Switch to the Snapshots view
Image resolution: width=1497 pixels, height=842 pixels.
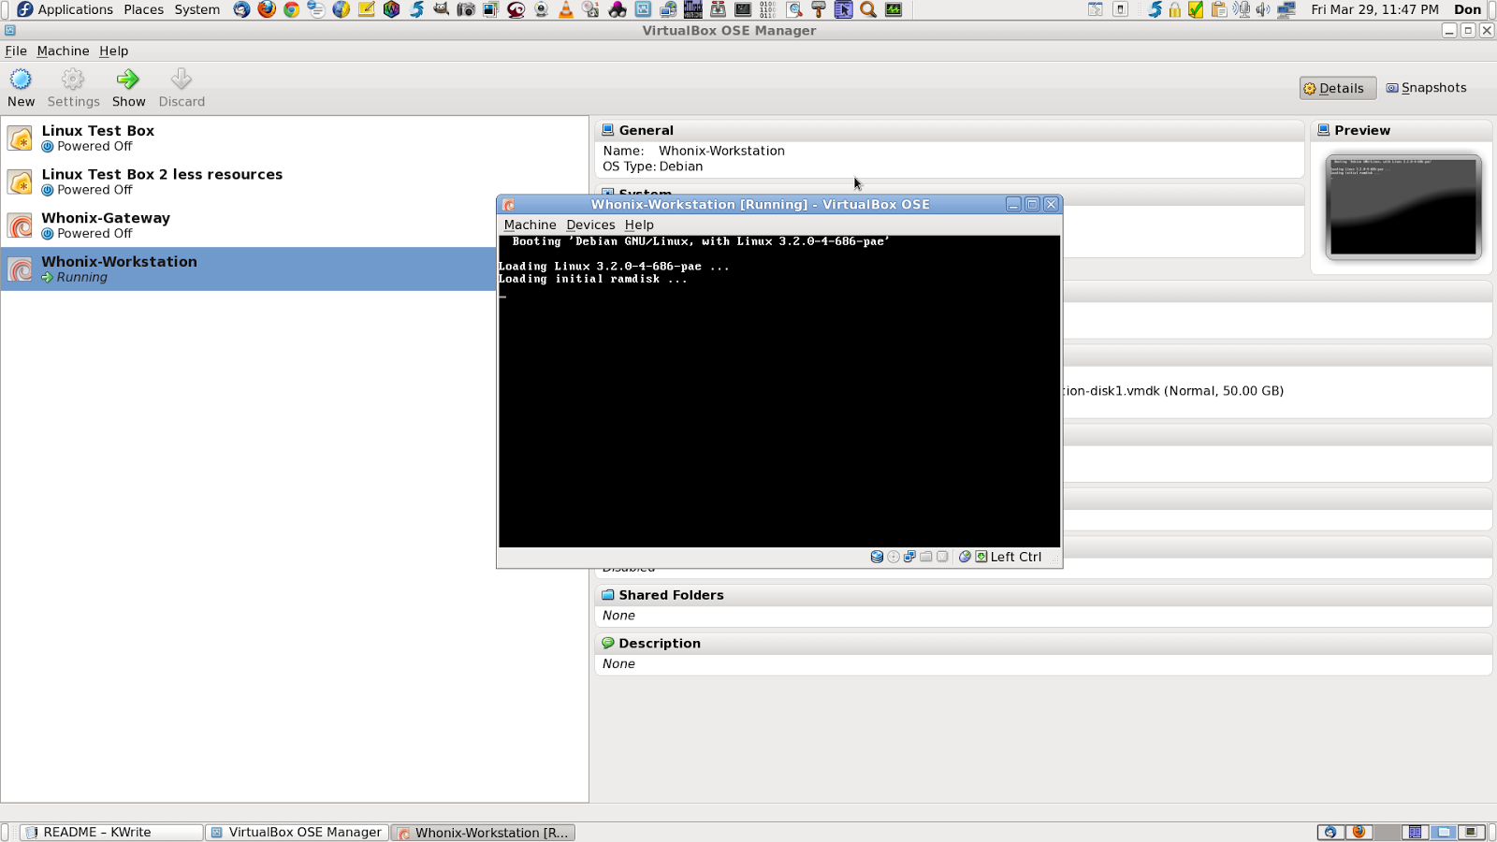click(1426, 88)
